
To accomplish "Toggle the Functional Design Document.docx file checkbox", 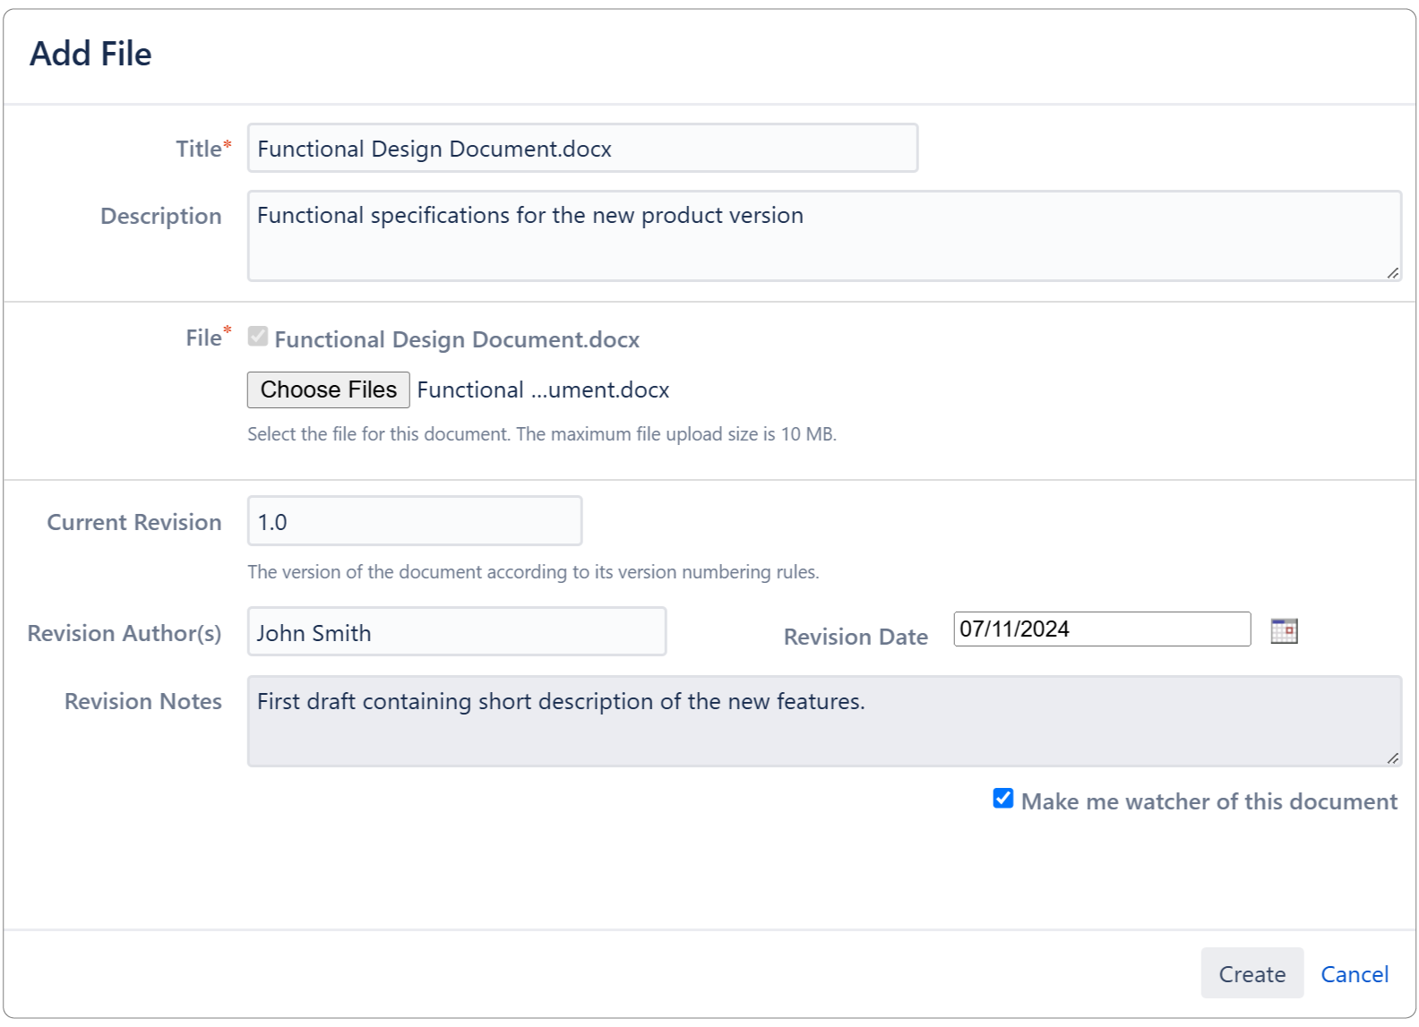I will [258, 337].
